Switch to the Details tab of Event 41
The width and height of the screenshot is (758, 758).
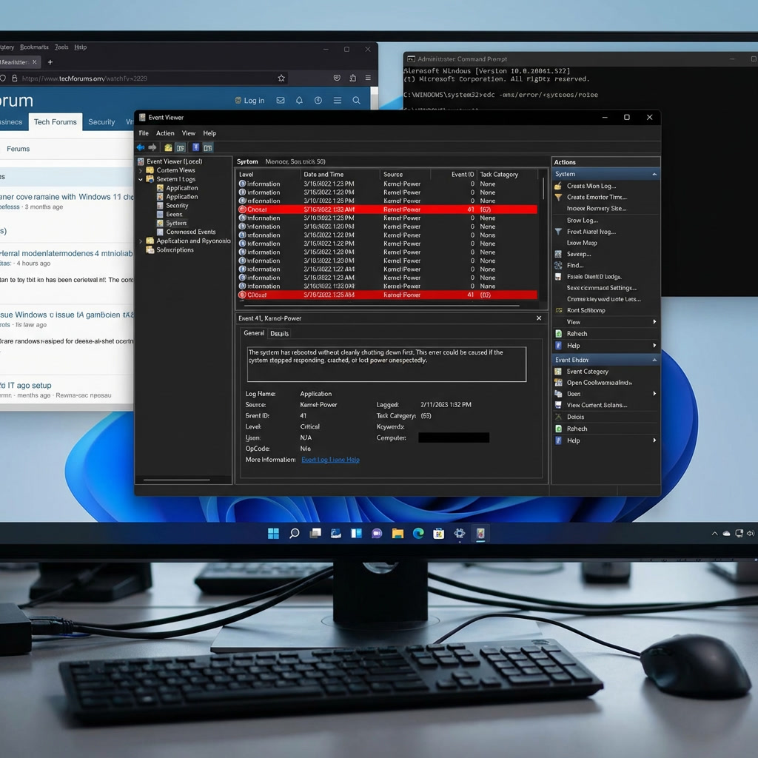tap(279, 333)
